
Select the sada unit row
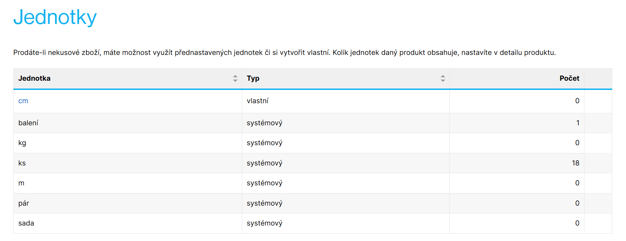[313, 223]
